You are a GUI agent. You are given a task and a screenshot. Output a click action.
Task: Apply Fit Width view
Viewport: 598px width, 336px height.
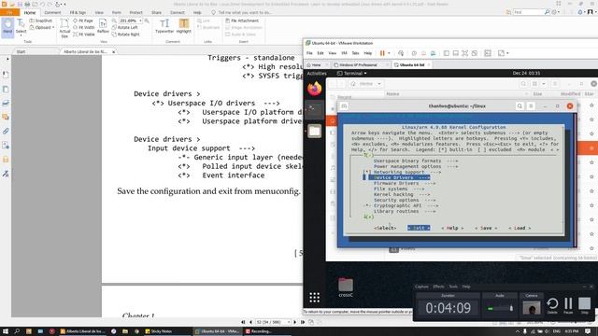coord(83,27)
